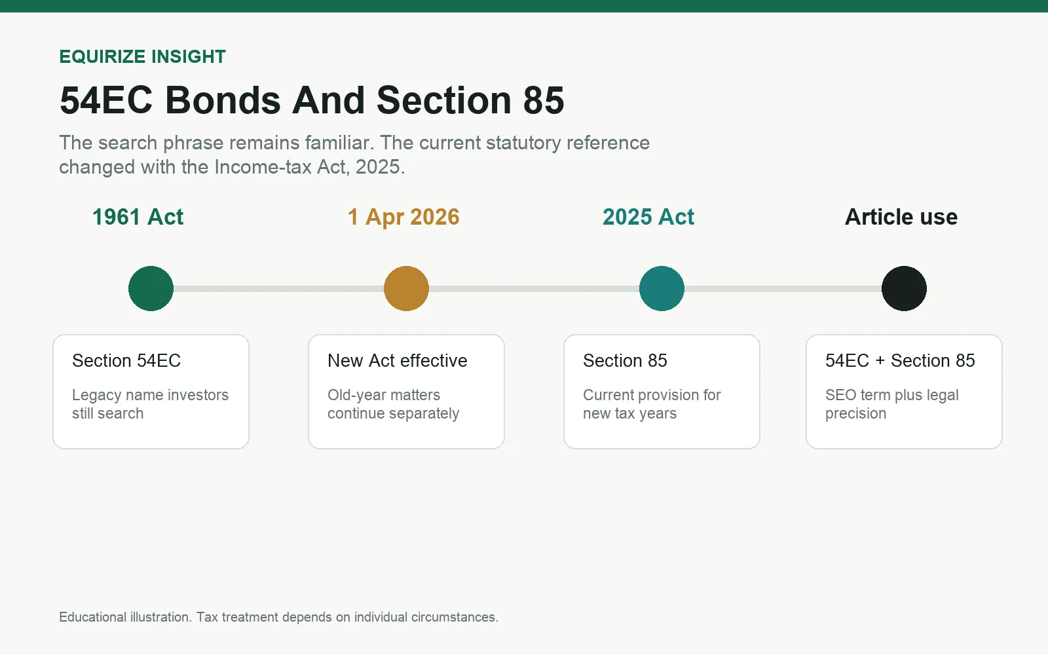
Task: Click the green 1961 Act timeline dot
Action: pyautogui.click(x=151, y=288)
